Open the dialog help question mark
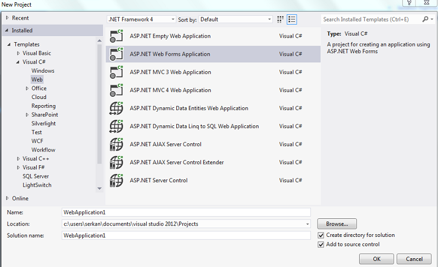This screenshot has width=438, height=267. click(409, 3)
